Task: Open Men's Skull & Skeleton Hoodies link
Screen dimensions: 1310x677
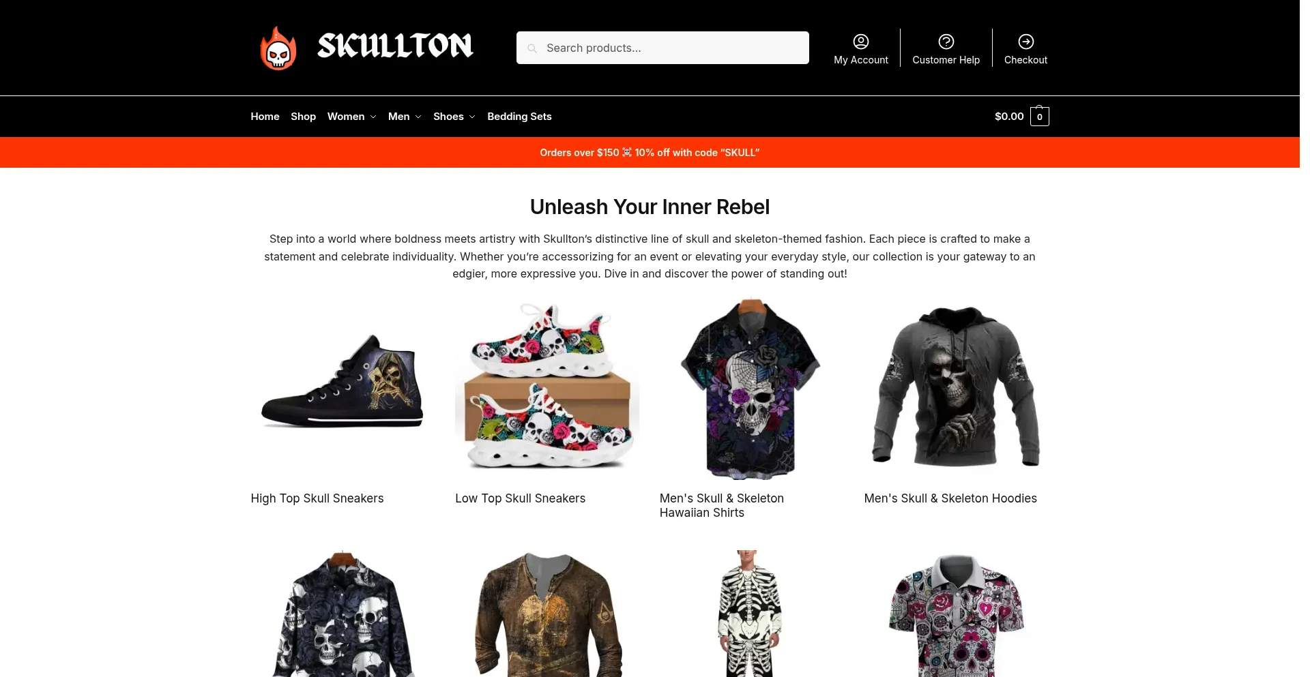Action: pyautogui.click(x=950, y=498)
